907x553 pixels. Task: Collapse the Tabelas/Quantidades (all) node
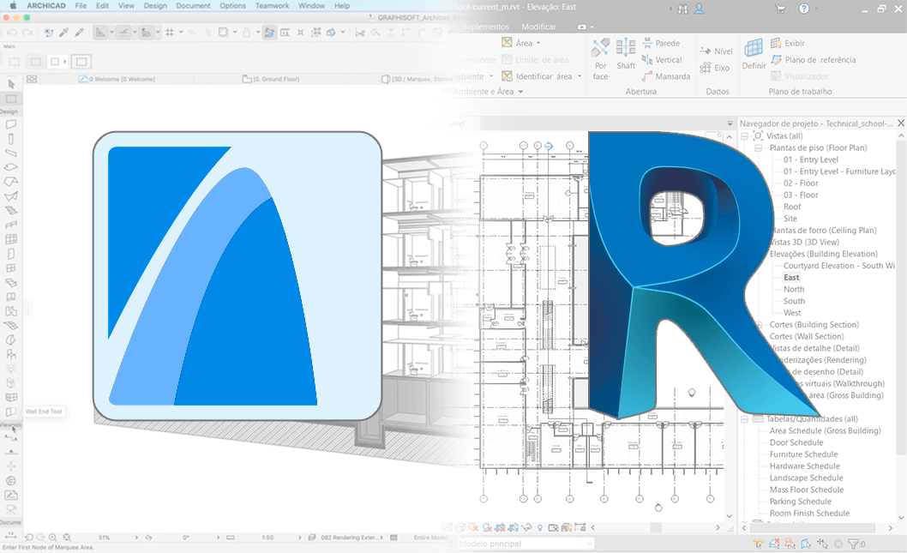(x=745, y=418)
